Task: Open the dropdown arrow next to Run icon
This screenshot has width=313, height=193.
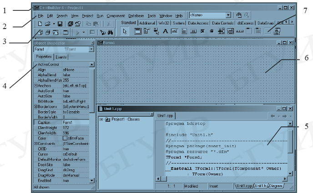Action: pyautogui.click(x=84, y=32)
